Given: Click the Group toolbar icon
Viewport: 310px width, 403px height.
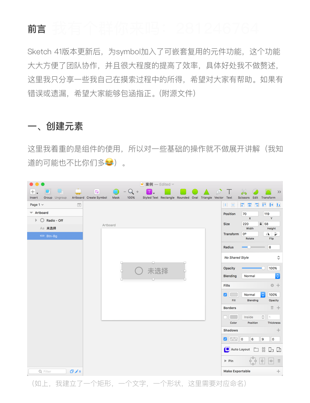Looking at the screenshot, I should (x=48, y=192).
